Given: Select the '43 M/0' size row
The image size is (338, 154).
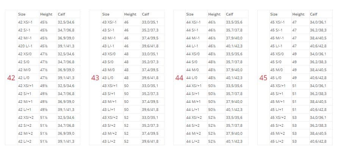Looking at the screenshot, I should (109, 70).
